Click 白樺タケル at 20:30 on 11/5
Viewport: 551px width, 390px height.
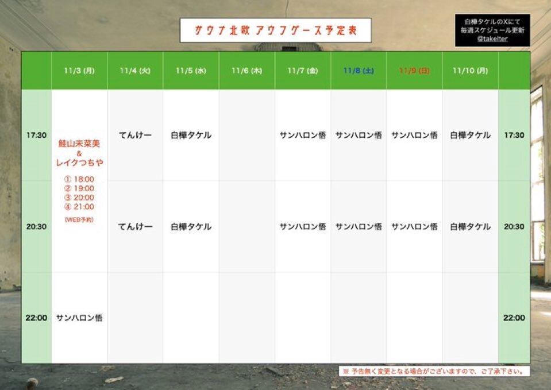[x=191, y=227]
